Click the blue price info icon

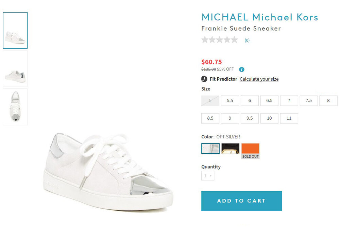tap(242, 70)
